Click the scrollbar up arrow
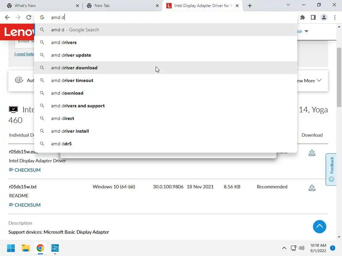342x256 pixels. click(339, 27)
